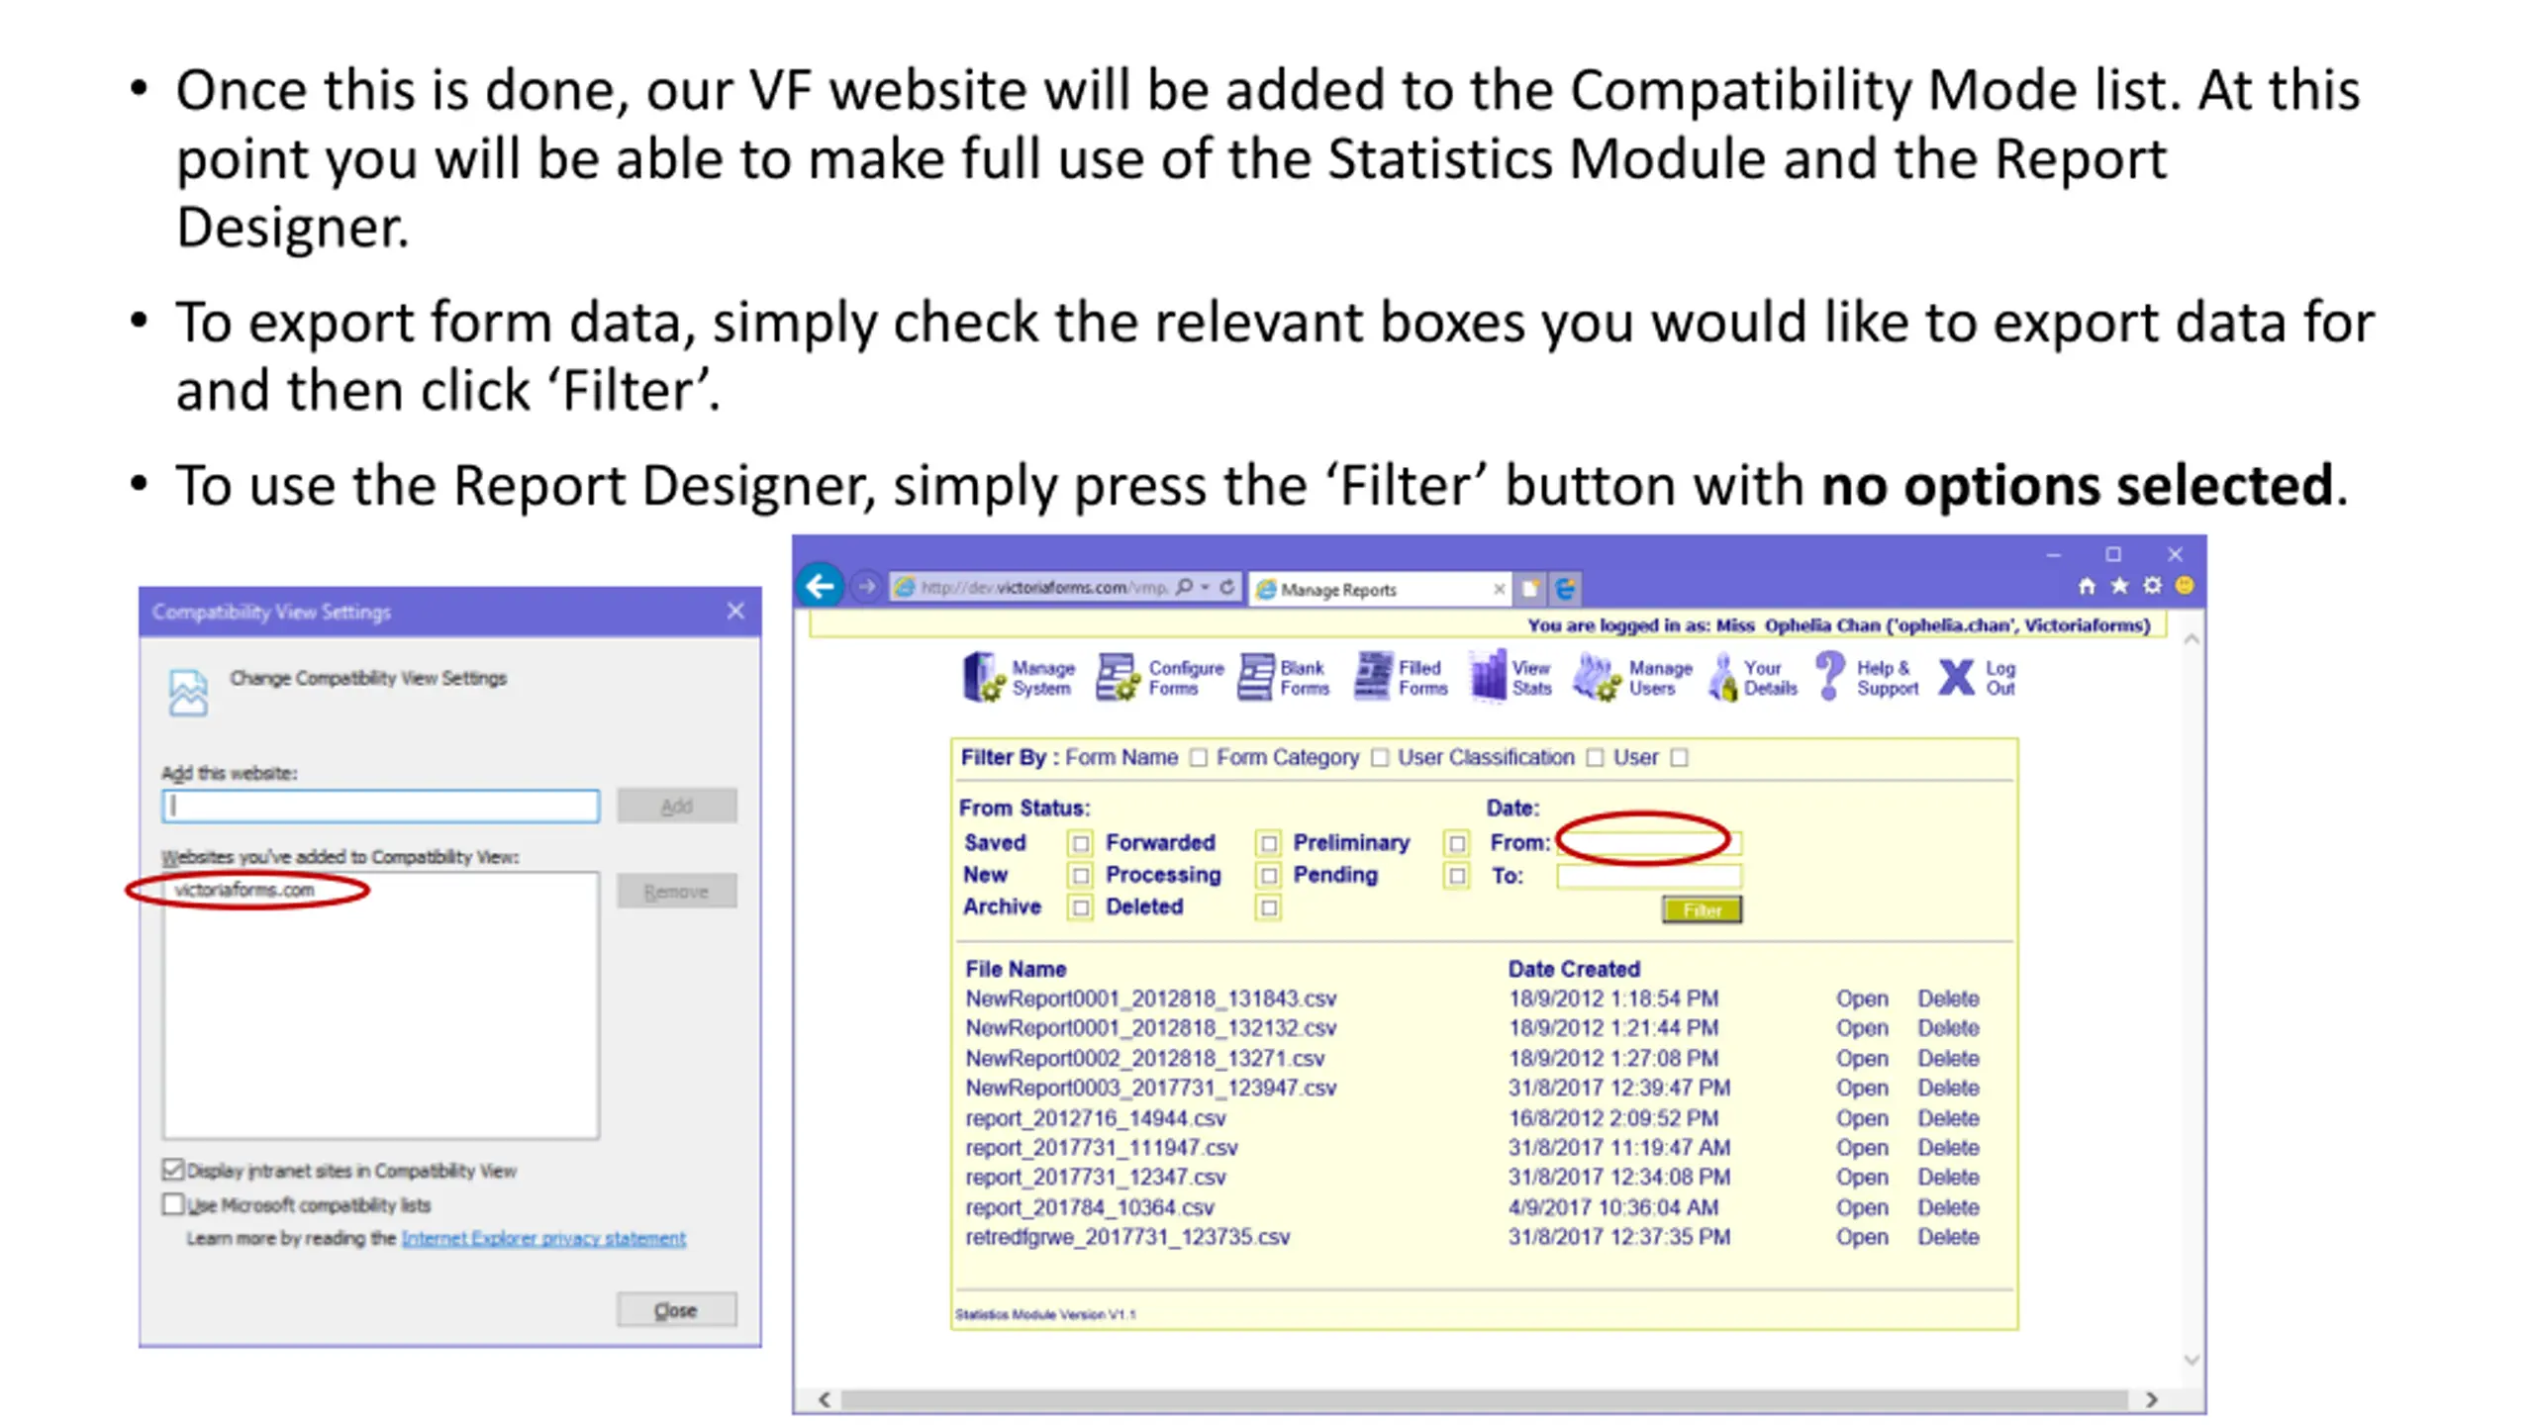Enable the Form Name filter checkbox
Image resolution: width=2534 pixels, height=1425 pixels.
click(x=1199, y=758)
